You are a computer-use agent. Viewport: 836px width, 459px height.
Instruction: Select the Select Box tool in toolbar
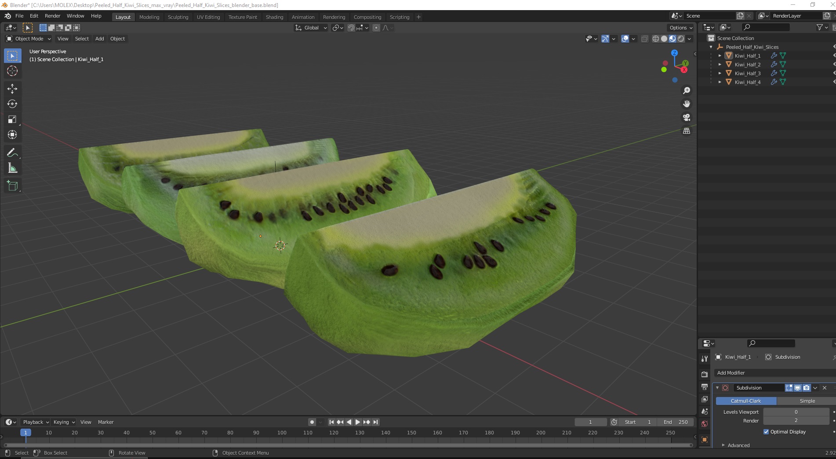12,56
